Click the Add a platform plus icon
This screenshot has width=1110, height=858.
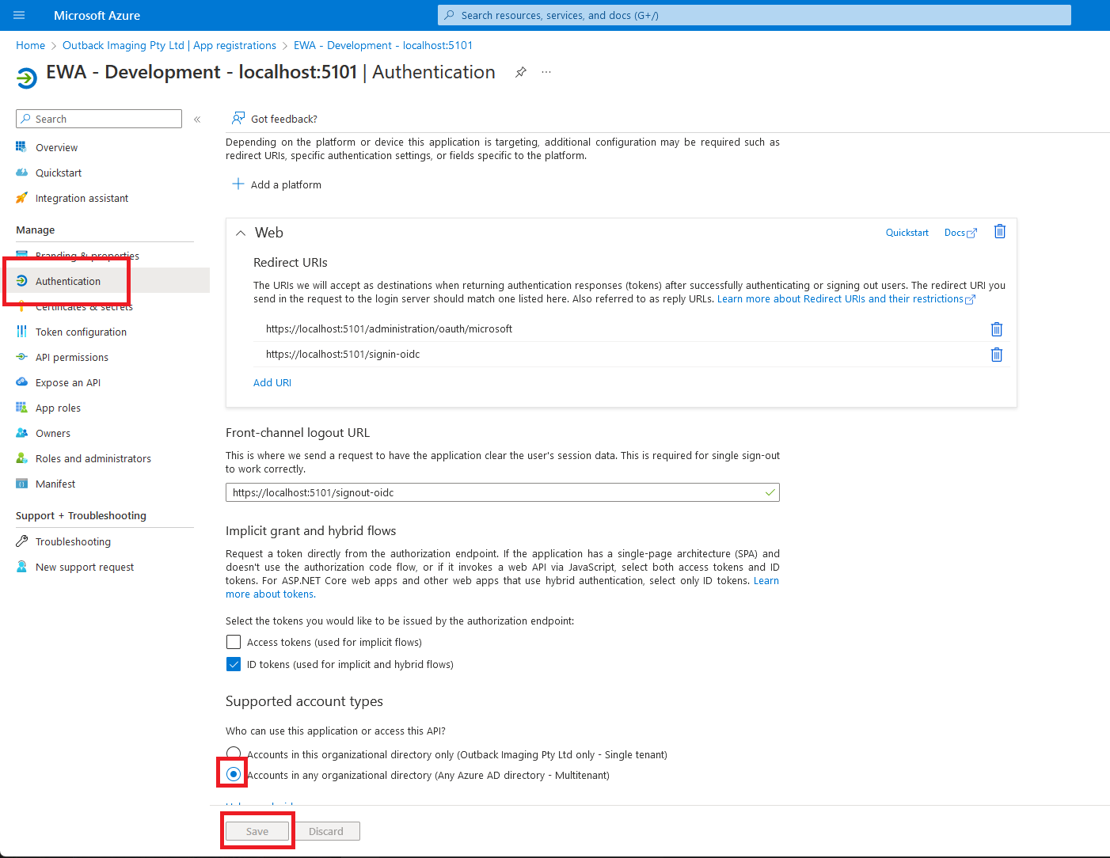tap(238, 184)
